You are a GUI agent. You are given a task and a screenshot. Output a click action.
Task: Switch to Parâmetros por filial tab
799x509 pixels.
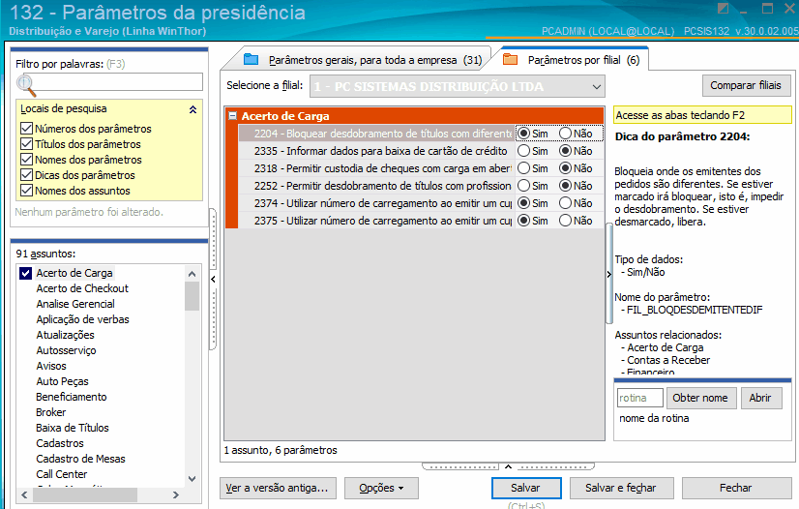[572, 60]
